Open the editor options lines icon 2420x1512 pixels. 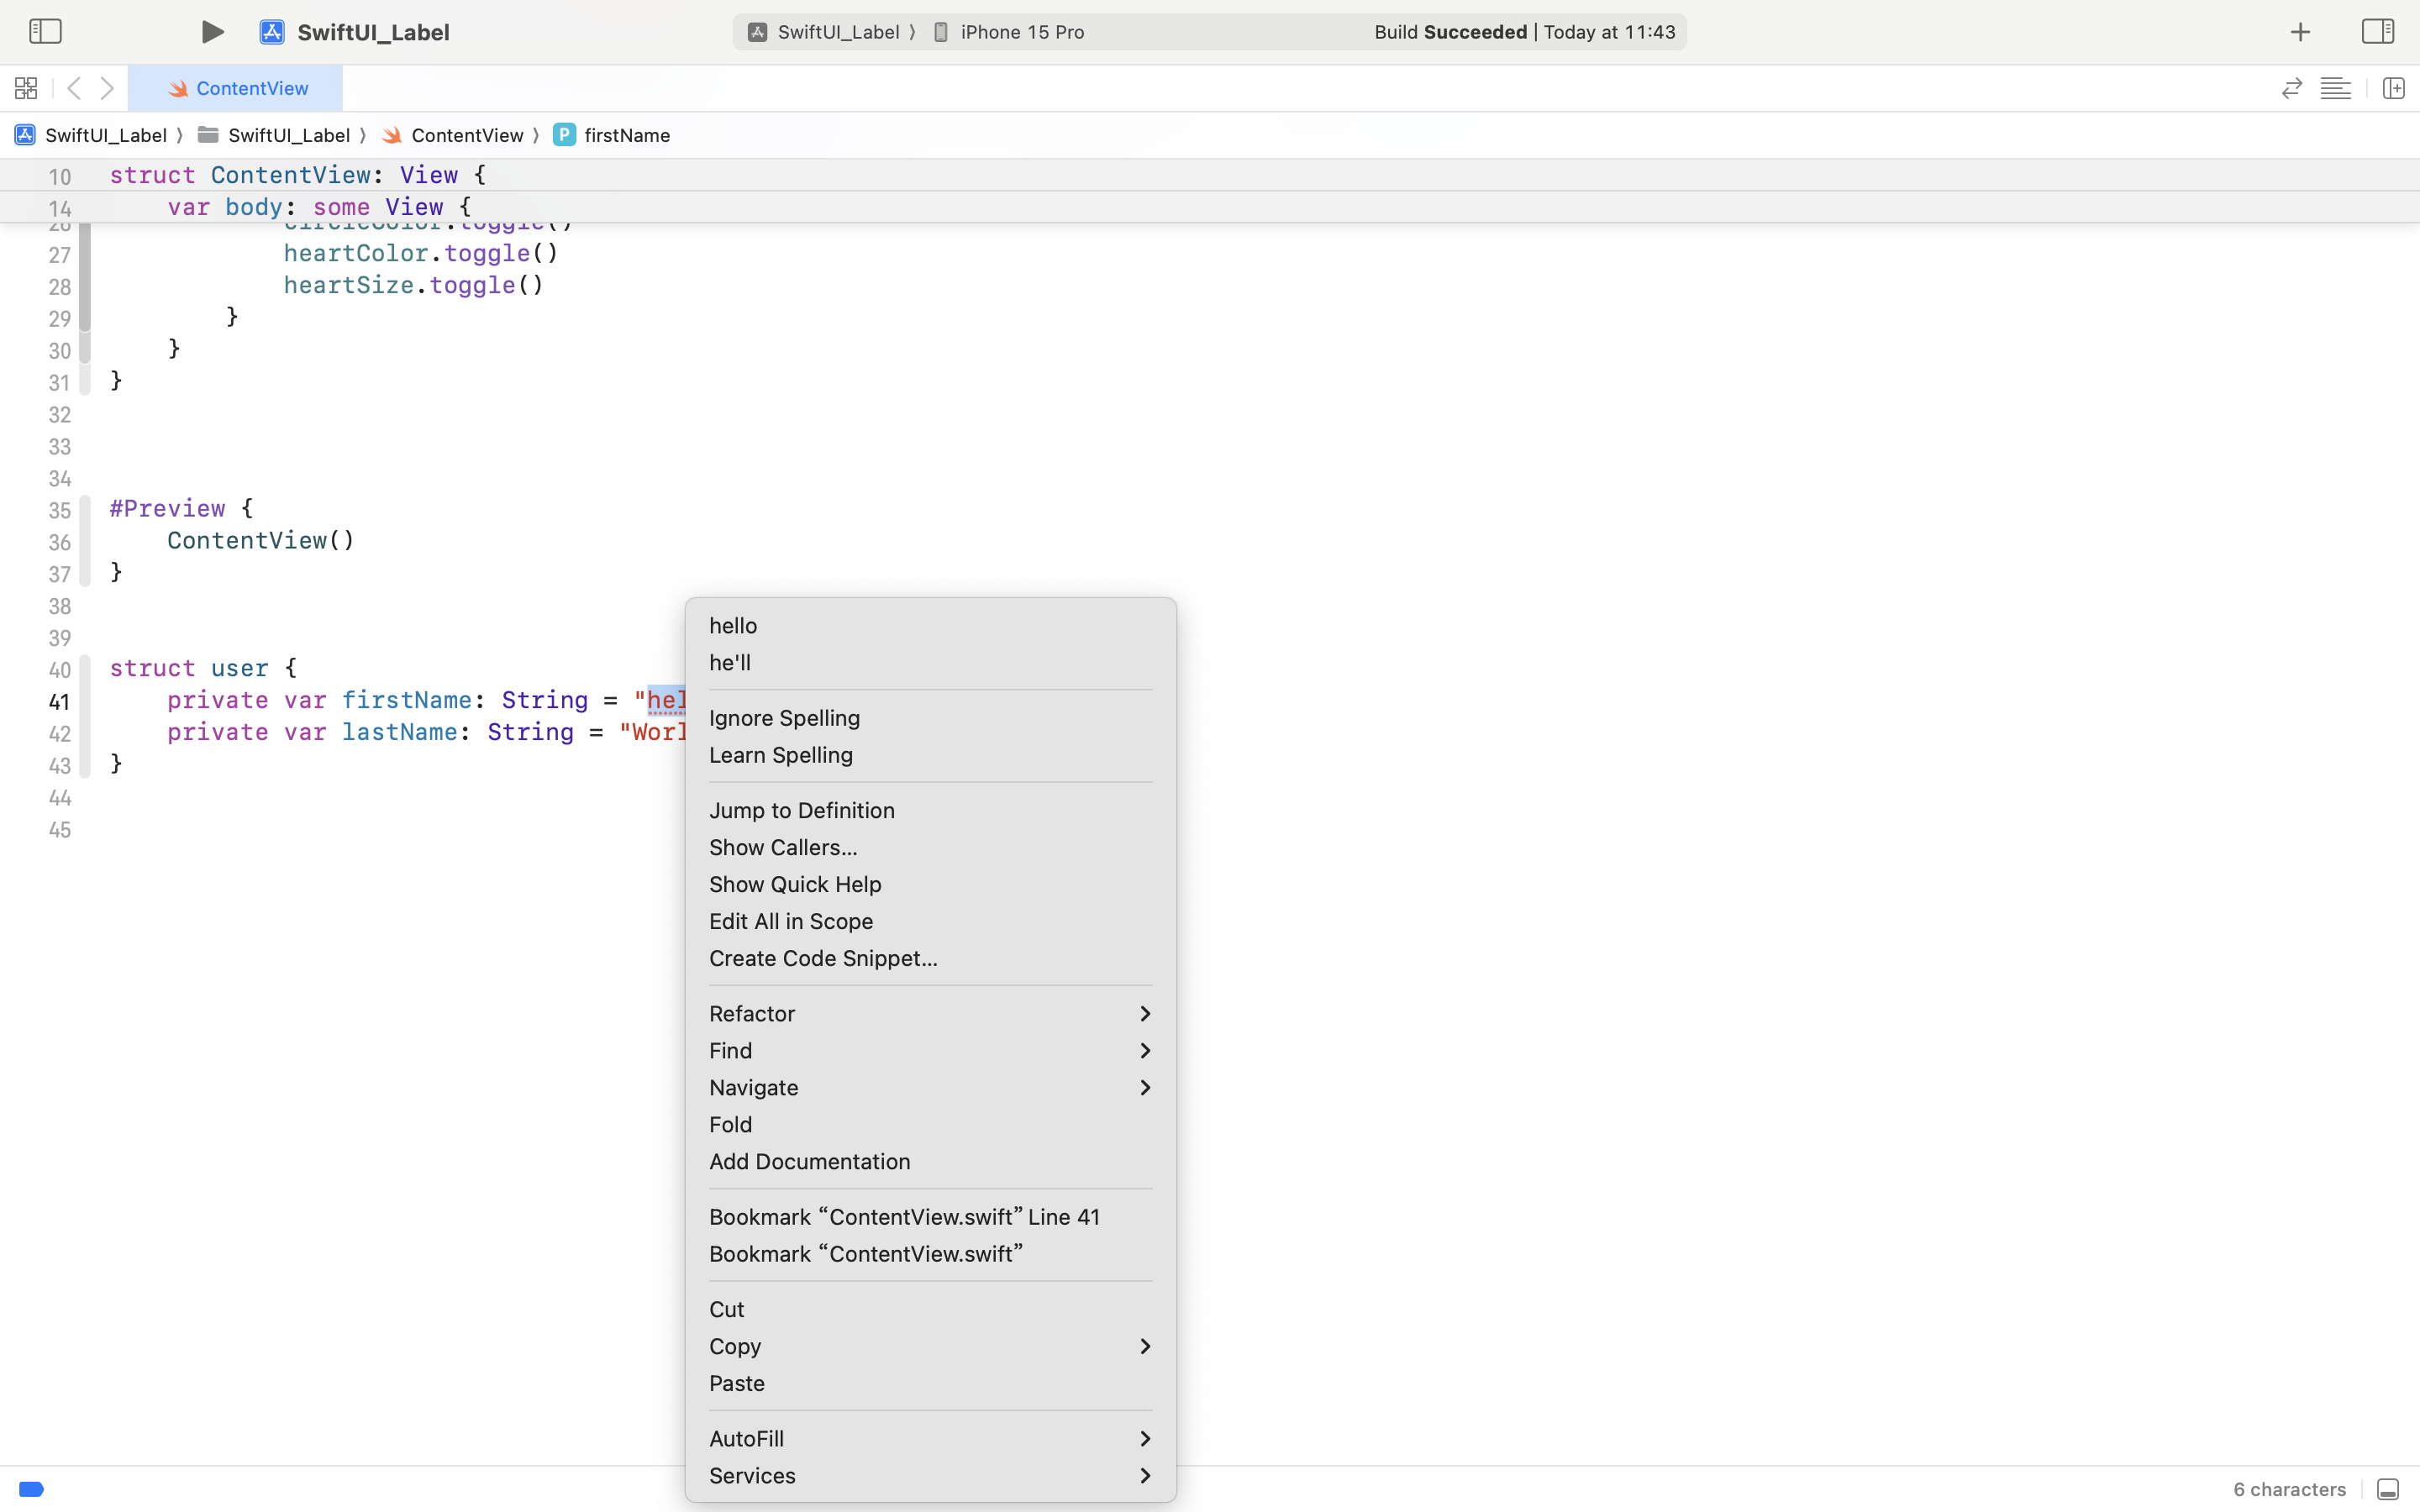pyautogui.click(x=2335, y=89)
